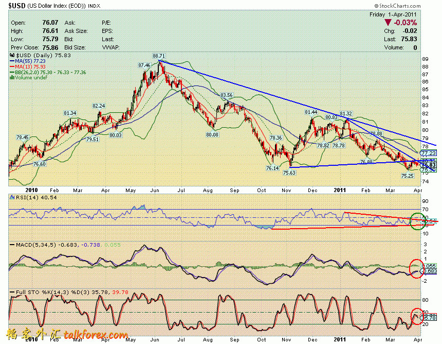Click the 78.88 price label
This screenshot has width=442, height=344.
pos(376,133)
